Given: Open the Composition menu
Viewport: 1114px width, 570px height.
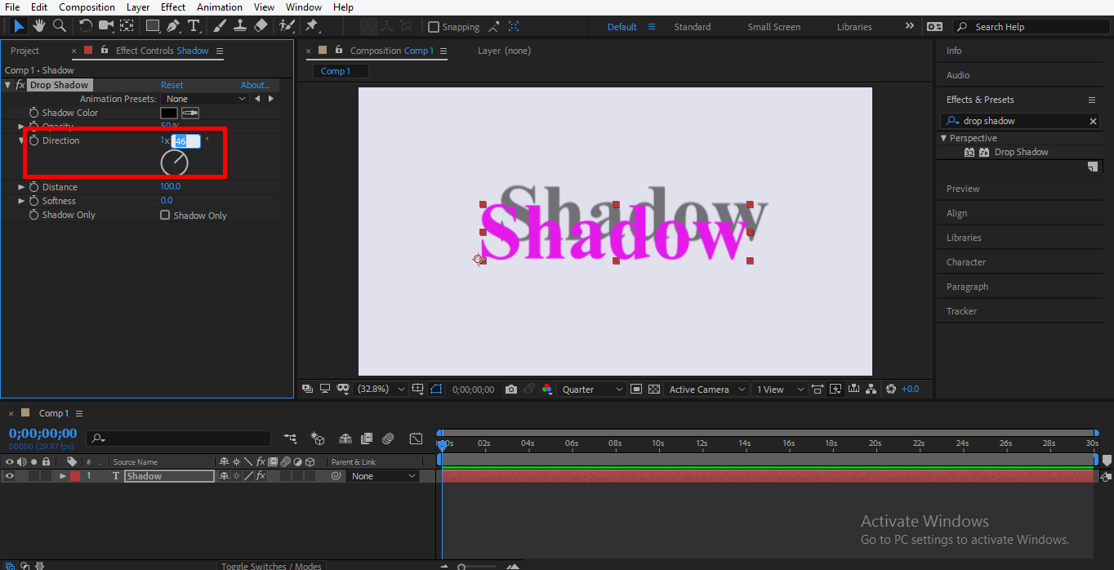Looking at the screenshot, I should (87, 7).
